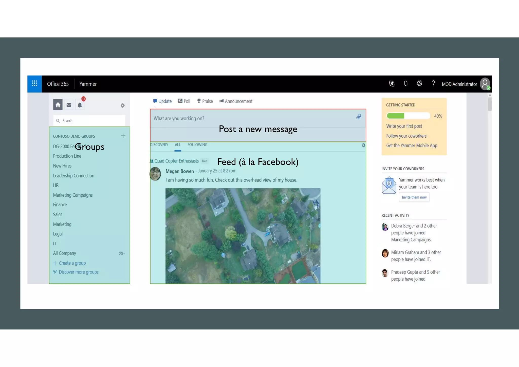This screenshot has width=519, height=367.
Task: Click Megan Bowen's profile picture
Action: [155, 174]
